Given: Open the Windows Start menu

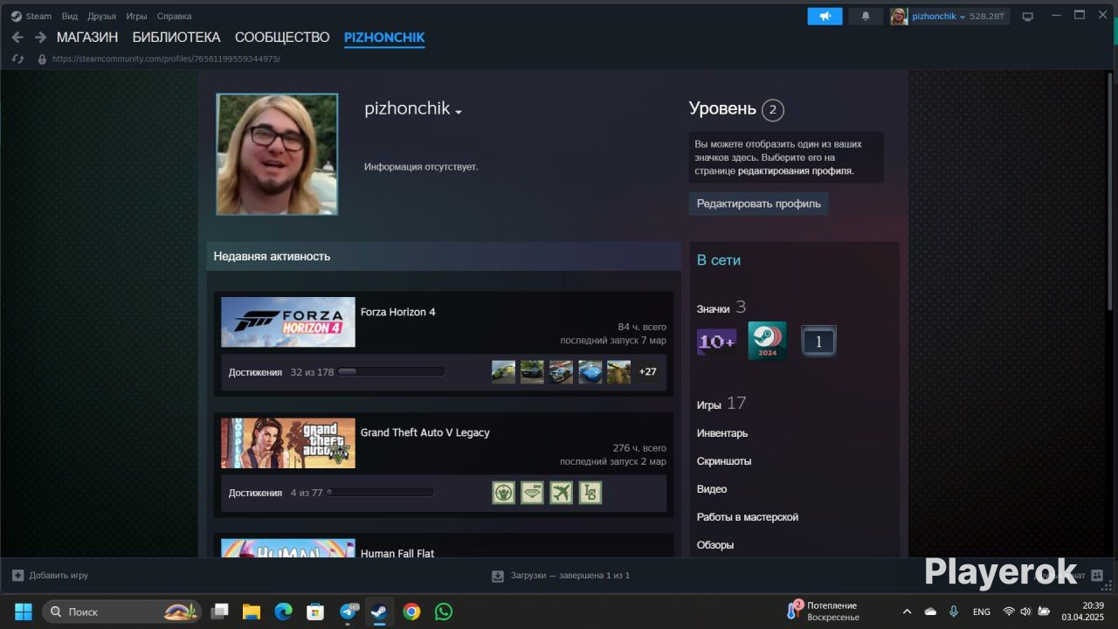Looking at the screenshot, I should [24, 612].
